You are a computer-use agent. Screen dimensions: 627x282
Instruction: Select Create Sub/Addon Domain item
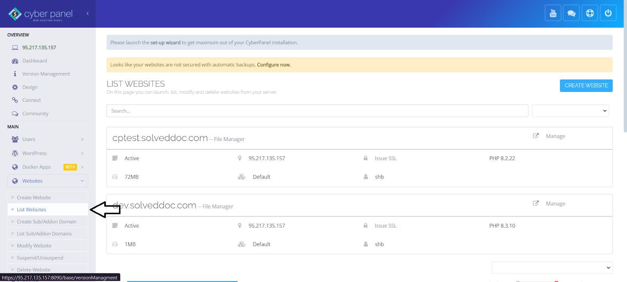47,222
